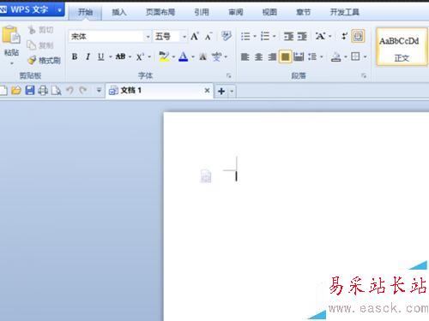This screenshot has width=429, height=321.
Task: Open paragraph dialog launcher in 段落 group
Action: (x=364, y=75)
